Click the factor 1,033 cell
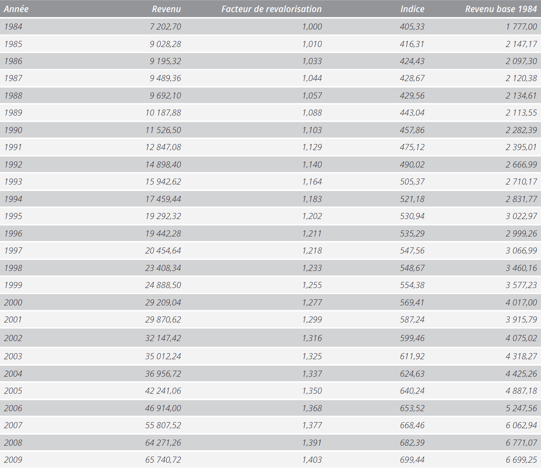Image resolution: width=541 pixels, height=468 pixels. [x=312, y=61]
